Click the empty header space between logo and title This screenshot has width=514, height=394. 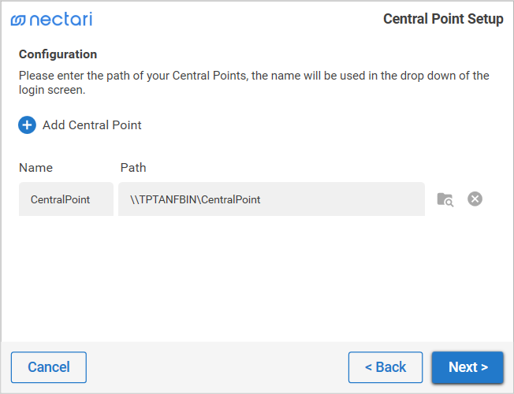pyautogui.click(x=237, y=19)
